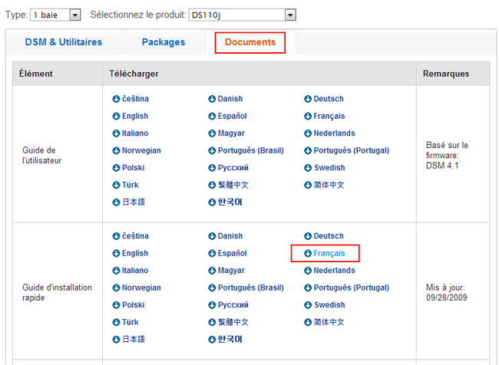The width and height of the screenshot is (499, 365).
Task: Select the Documents tab
Action: coord(249,43)
